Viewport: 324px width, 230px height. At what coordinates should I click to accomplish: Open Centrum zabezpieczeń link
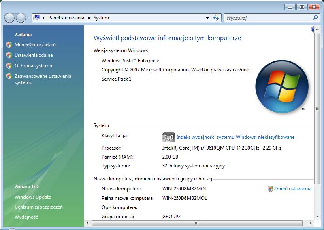tap(38, 207)
